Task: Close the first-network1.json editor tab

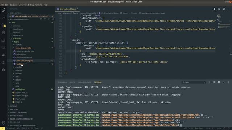Action: point(78,9)
